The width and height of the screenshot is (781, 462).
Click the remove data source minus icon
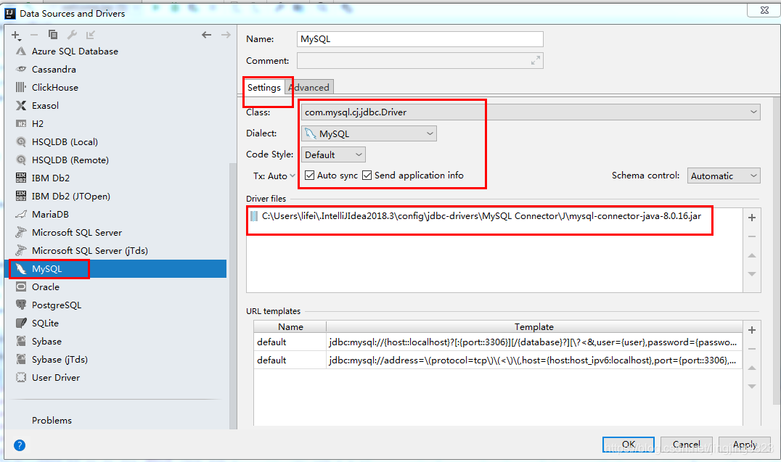[x=34, y=35]
